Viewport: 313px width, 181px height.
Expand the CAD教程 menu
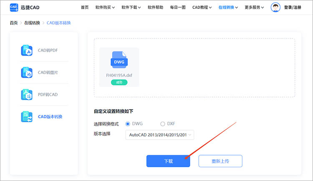pyautogui.click(x=202, y=8)
